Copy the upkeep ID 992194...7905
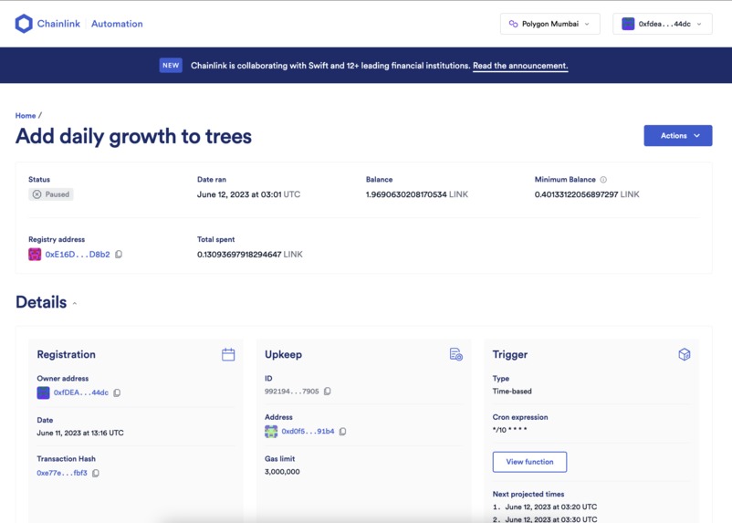 [328, 391]
